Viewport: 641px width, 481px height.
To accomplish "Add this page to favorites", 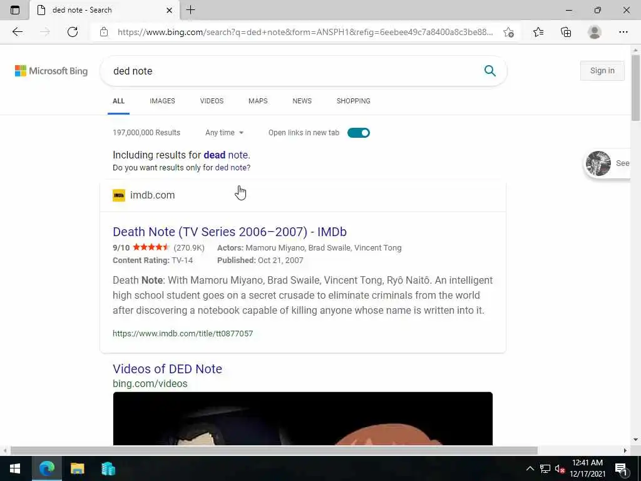I will (x=508, y=32).
